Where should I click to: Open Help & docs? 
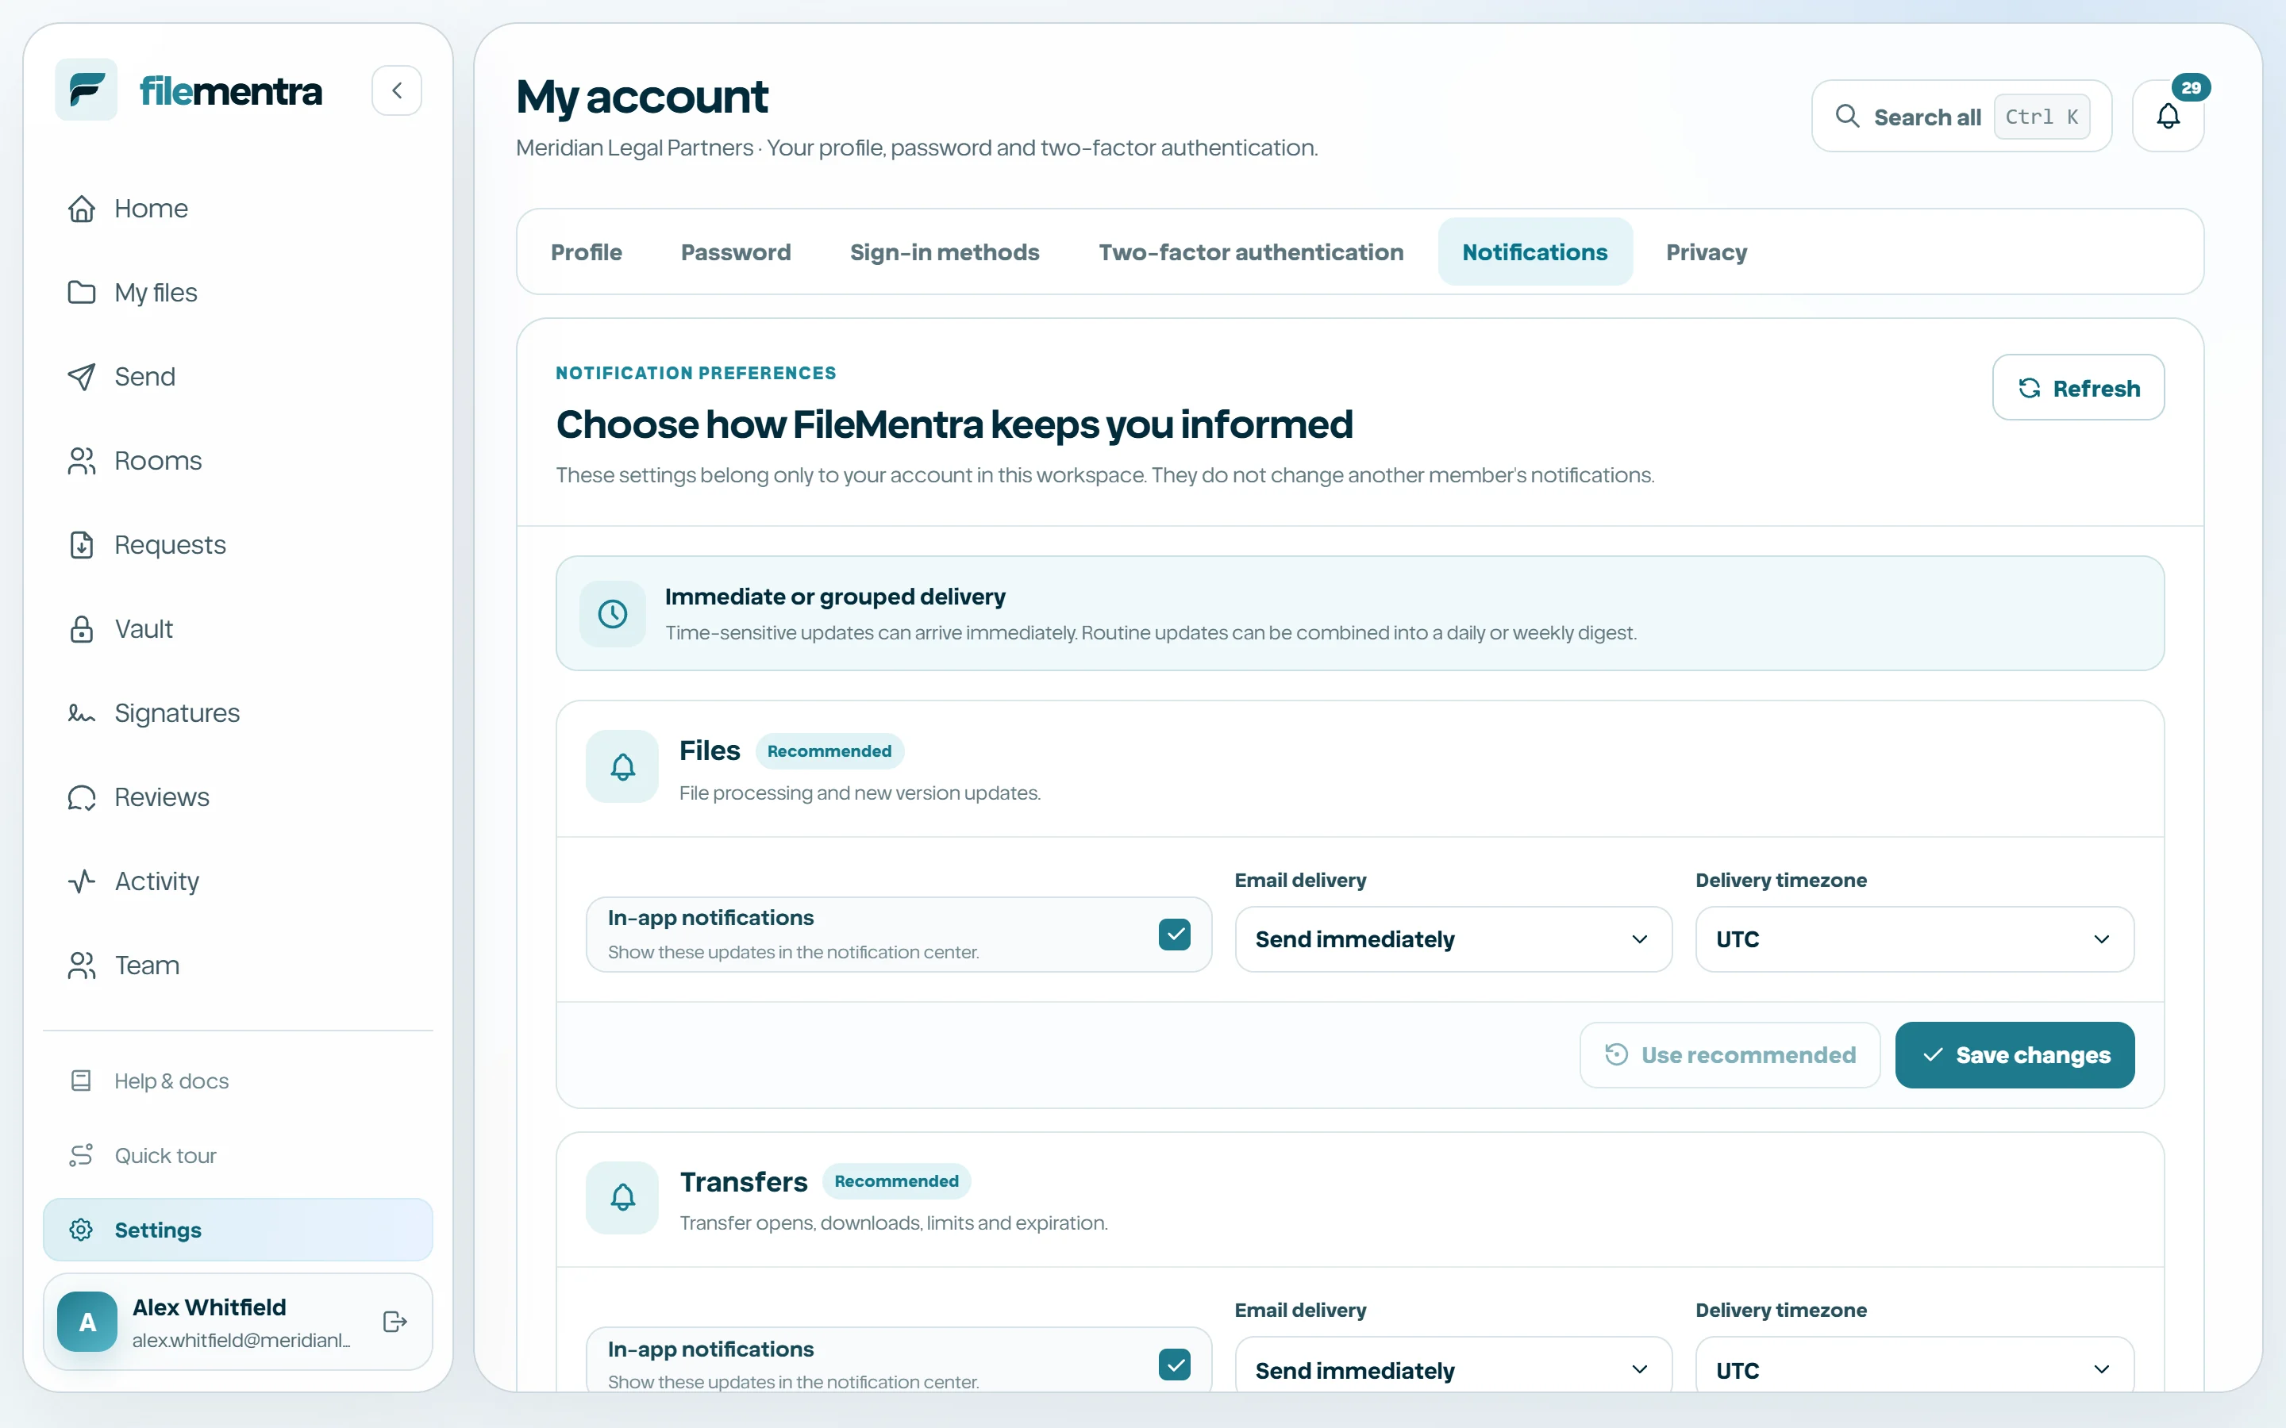238,1081
